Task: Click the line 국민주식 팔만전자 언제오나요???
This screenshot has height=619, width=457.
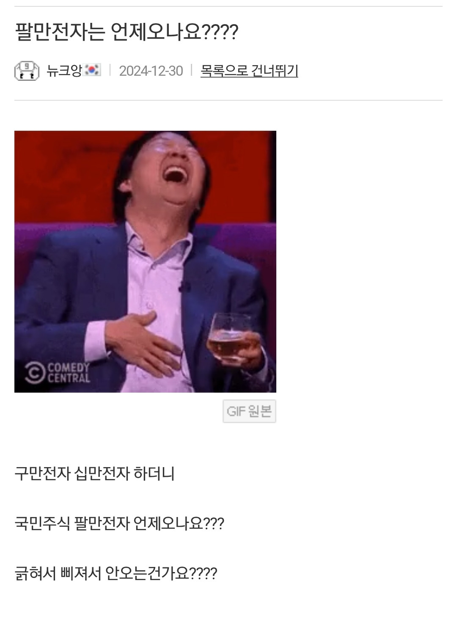Action: 119,523
